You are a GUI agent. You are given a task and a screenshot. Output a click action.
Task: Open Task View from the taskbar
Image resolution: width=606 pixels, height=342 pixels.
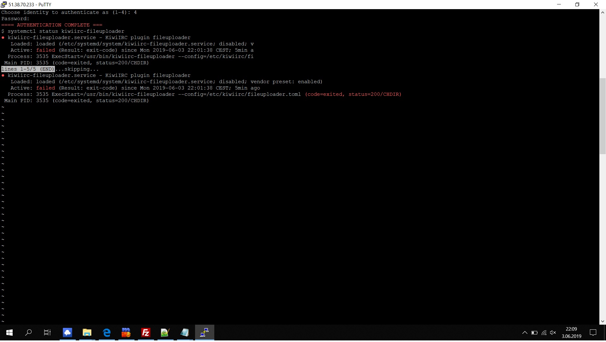coord(47,332)
